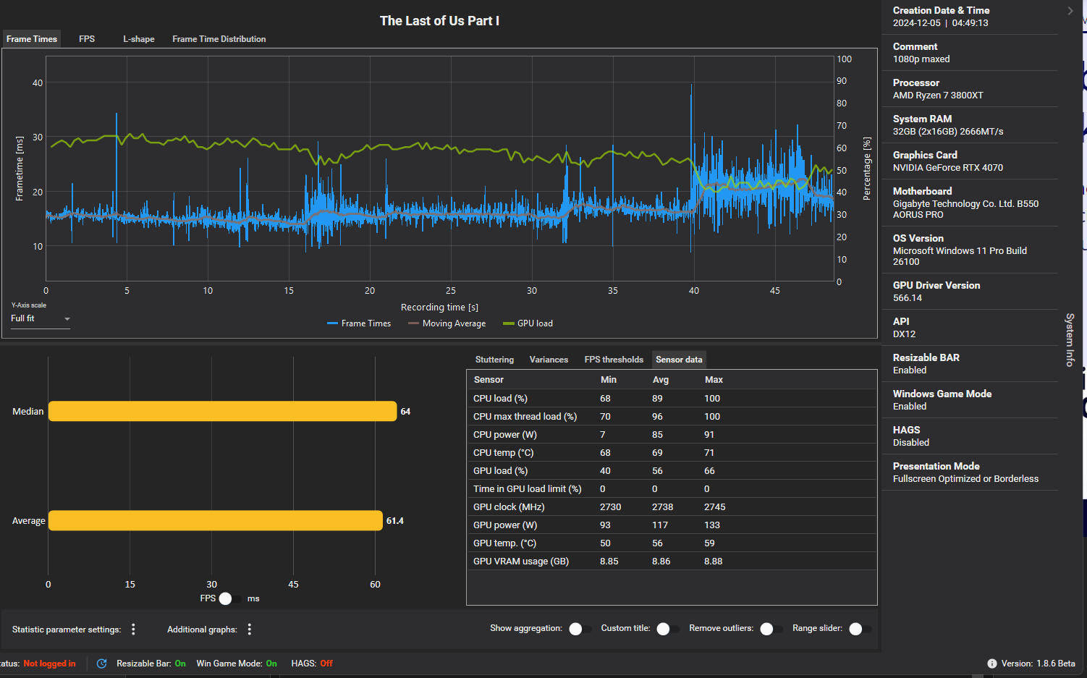The image size is (1087, 678).
Task: Click the Max column header
Action: 714,380
